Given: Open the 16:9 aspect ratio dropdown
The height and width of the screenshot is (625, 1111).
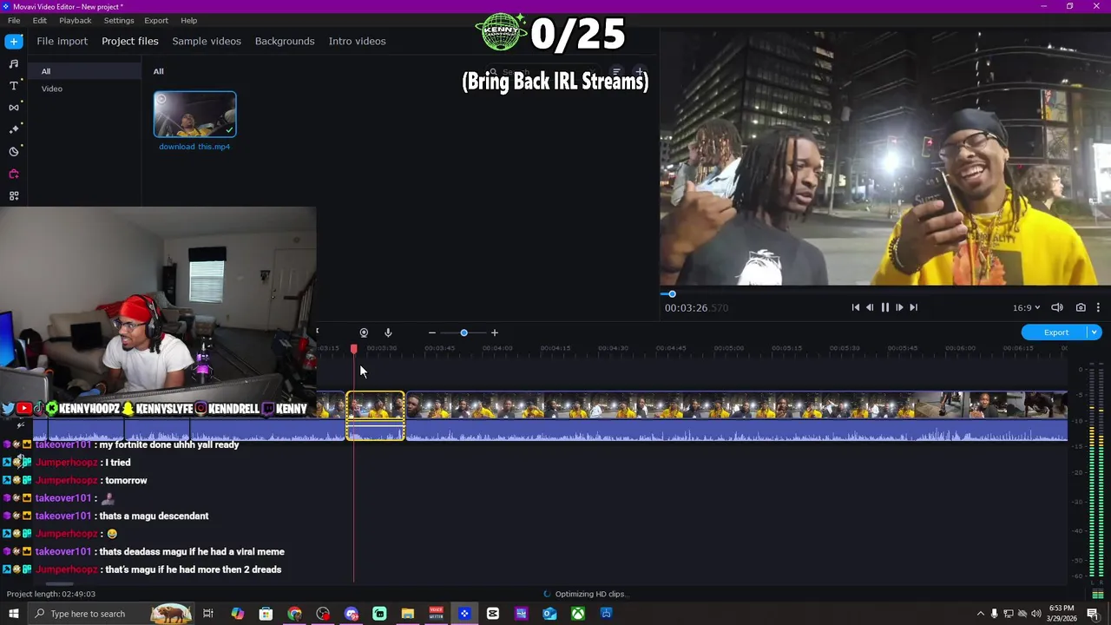Looking at the screenshot, I should click(x=1026, y=307).
